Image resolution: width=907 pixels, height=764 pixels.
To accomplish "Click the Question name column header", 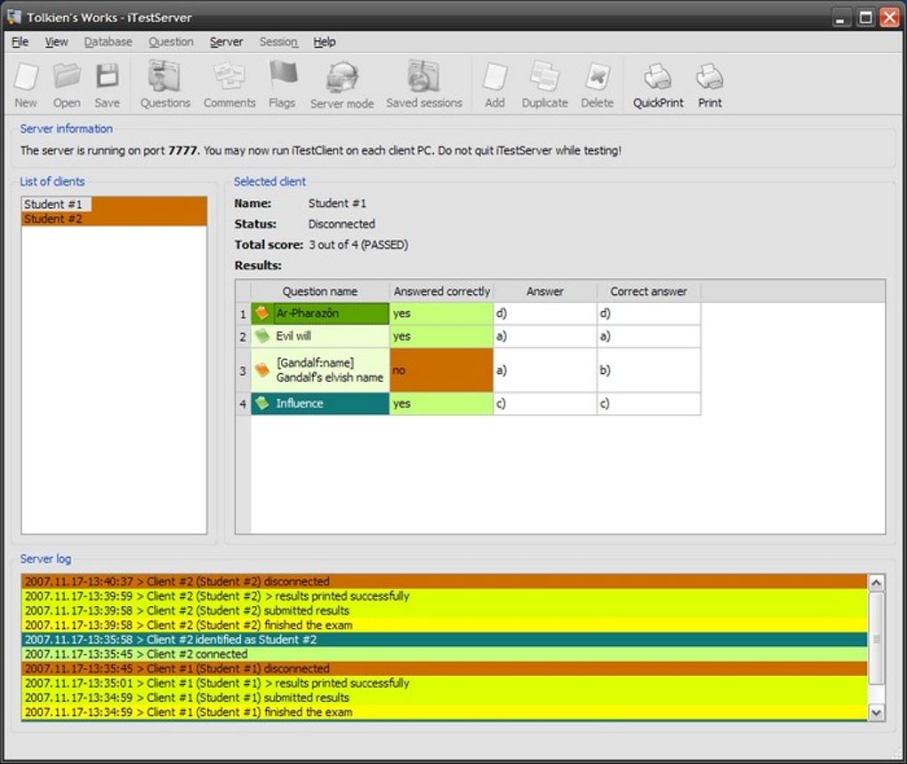I will [x=320, y=291].
